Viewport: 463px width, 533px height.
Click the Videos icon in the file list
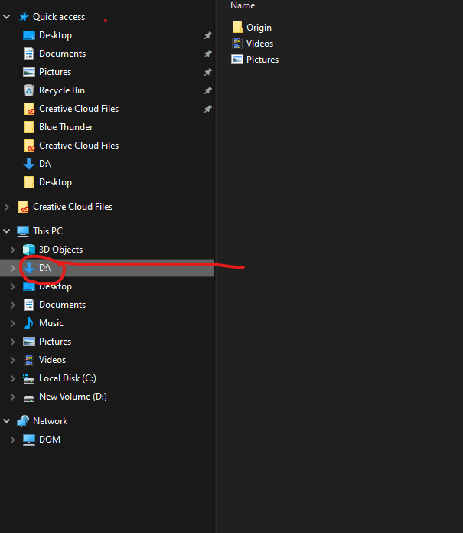pyautogui.click(x=237, y=43)
